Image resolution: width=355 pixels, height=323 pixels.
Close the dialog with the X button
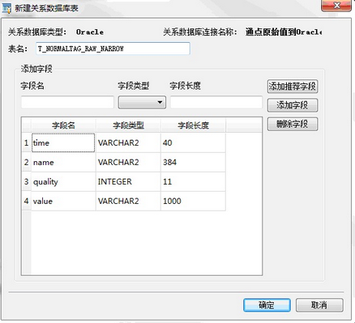pyautogui.click(x=336, y=6)
